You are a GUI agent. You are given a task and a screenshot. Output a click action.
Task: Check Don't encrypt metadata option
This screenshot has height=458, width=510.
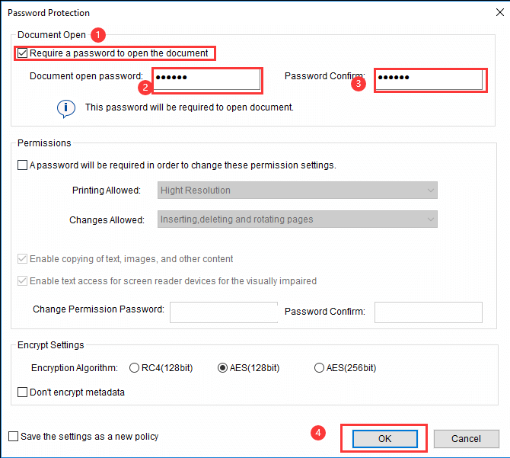(22, 392)
